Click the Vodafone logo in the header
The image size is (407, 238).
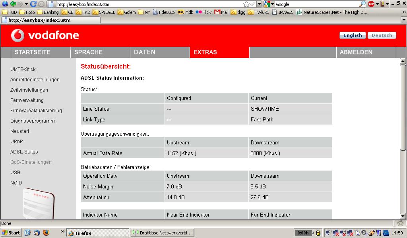(x=45, y=36)
